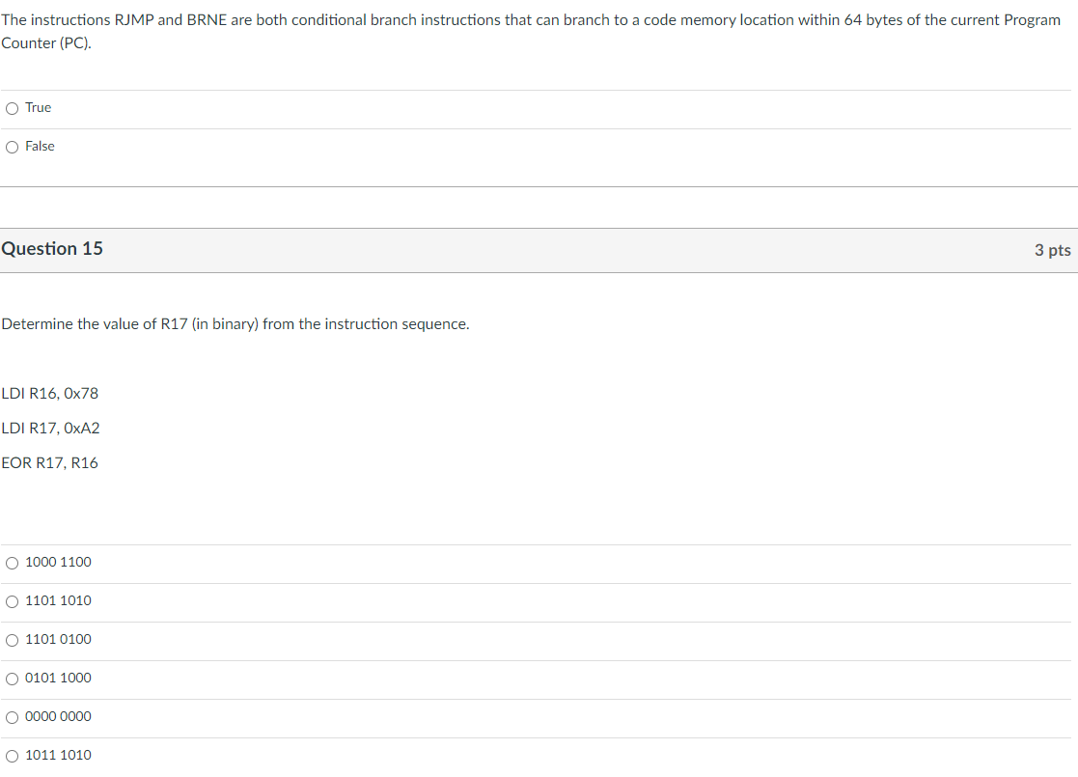Screen dimensions: 1078x777
Task: Pick the 1011 1010 answer choice
Action: coord(10,756)
